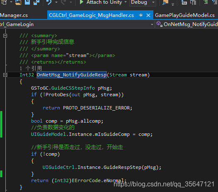This screenshot has height=192, width=218.
Task: Click the '//新手引导是否走过' comment line
Action: click(x=77, y=147)
